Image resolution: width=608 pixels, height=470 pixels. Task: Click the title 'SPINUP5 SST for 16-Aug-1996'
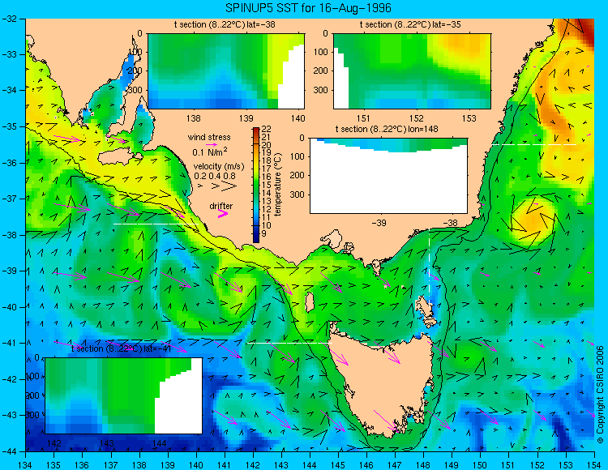[x=308, y=8]
